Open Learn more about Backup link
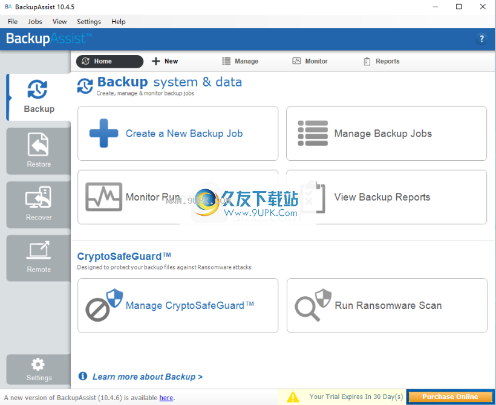The width and height of the screenshot is (496, 405). [148, 377]
